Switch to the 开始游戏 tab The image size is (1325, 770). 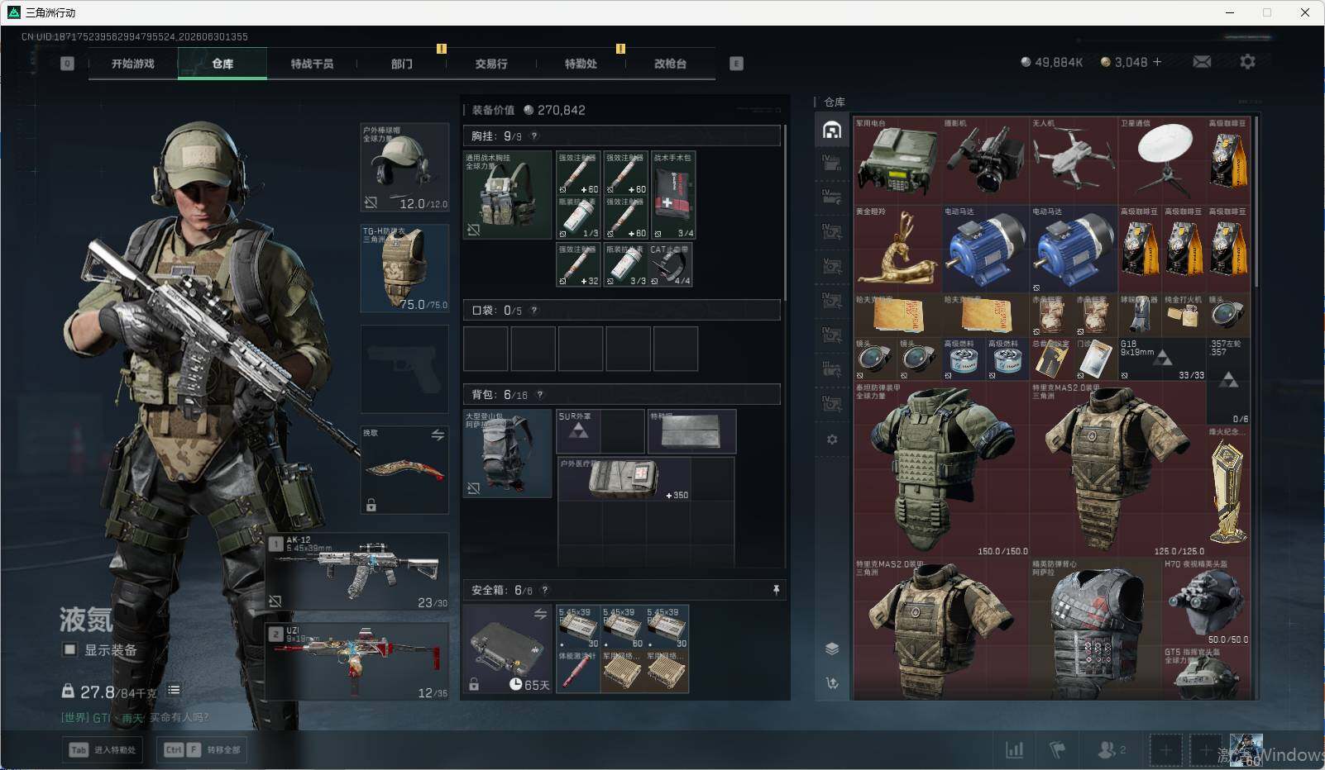(133, 64)
